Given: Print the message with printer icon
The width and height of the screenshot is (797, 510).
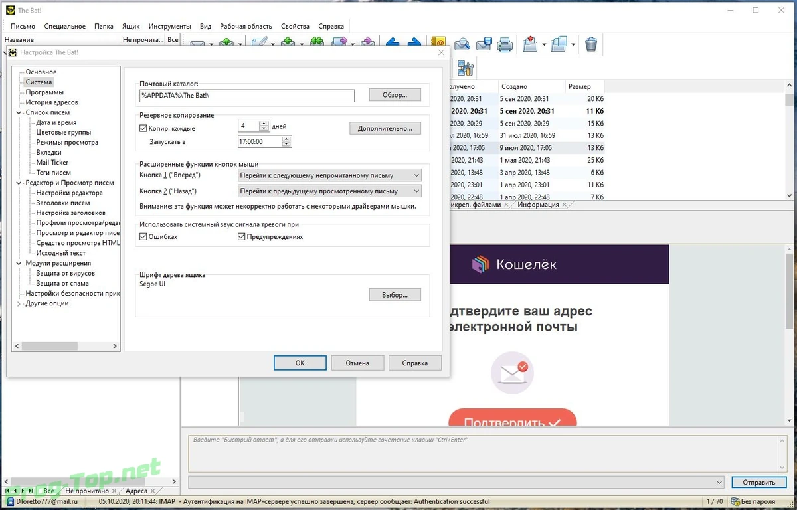Looking at the screenshot, I should tap(505, 44).
